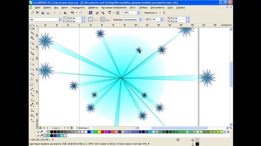Click the Print icon in the toolbar
261x146 pixels.
(x=48, y=13)
